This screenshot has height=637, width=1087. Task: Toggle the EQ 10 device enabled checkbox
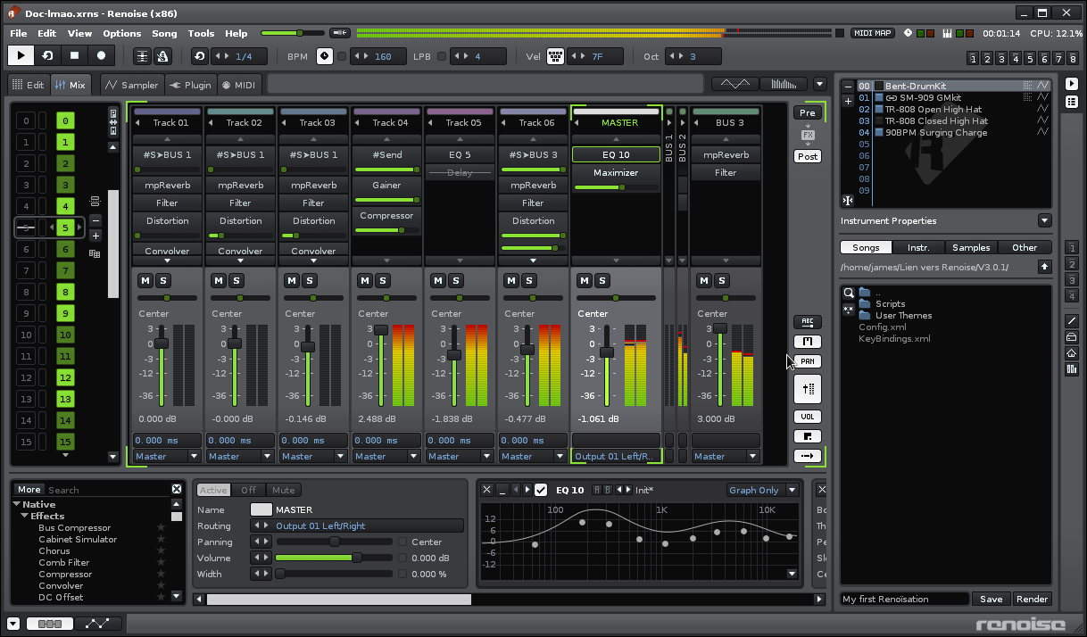(541, 490)
